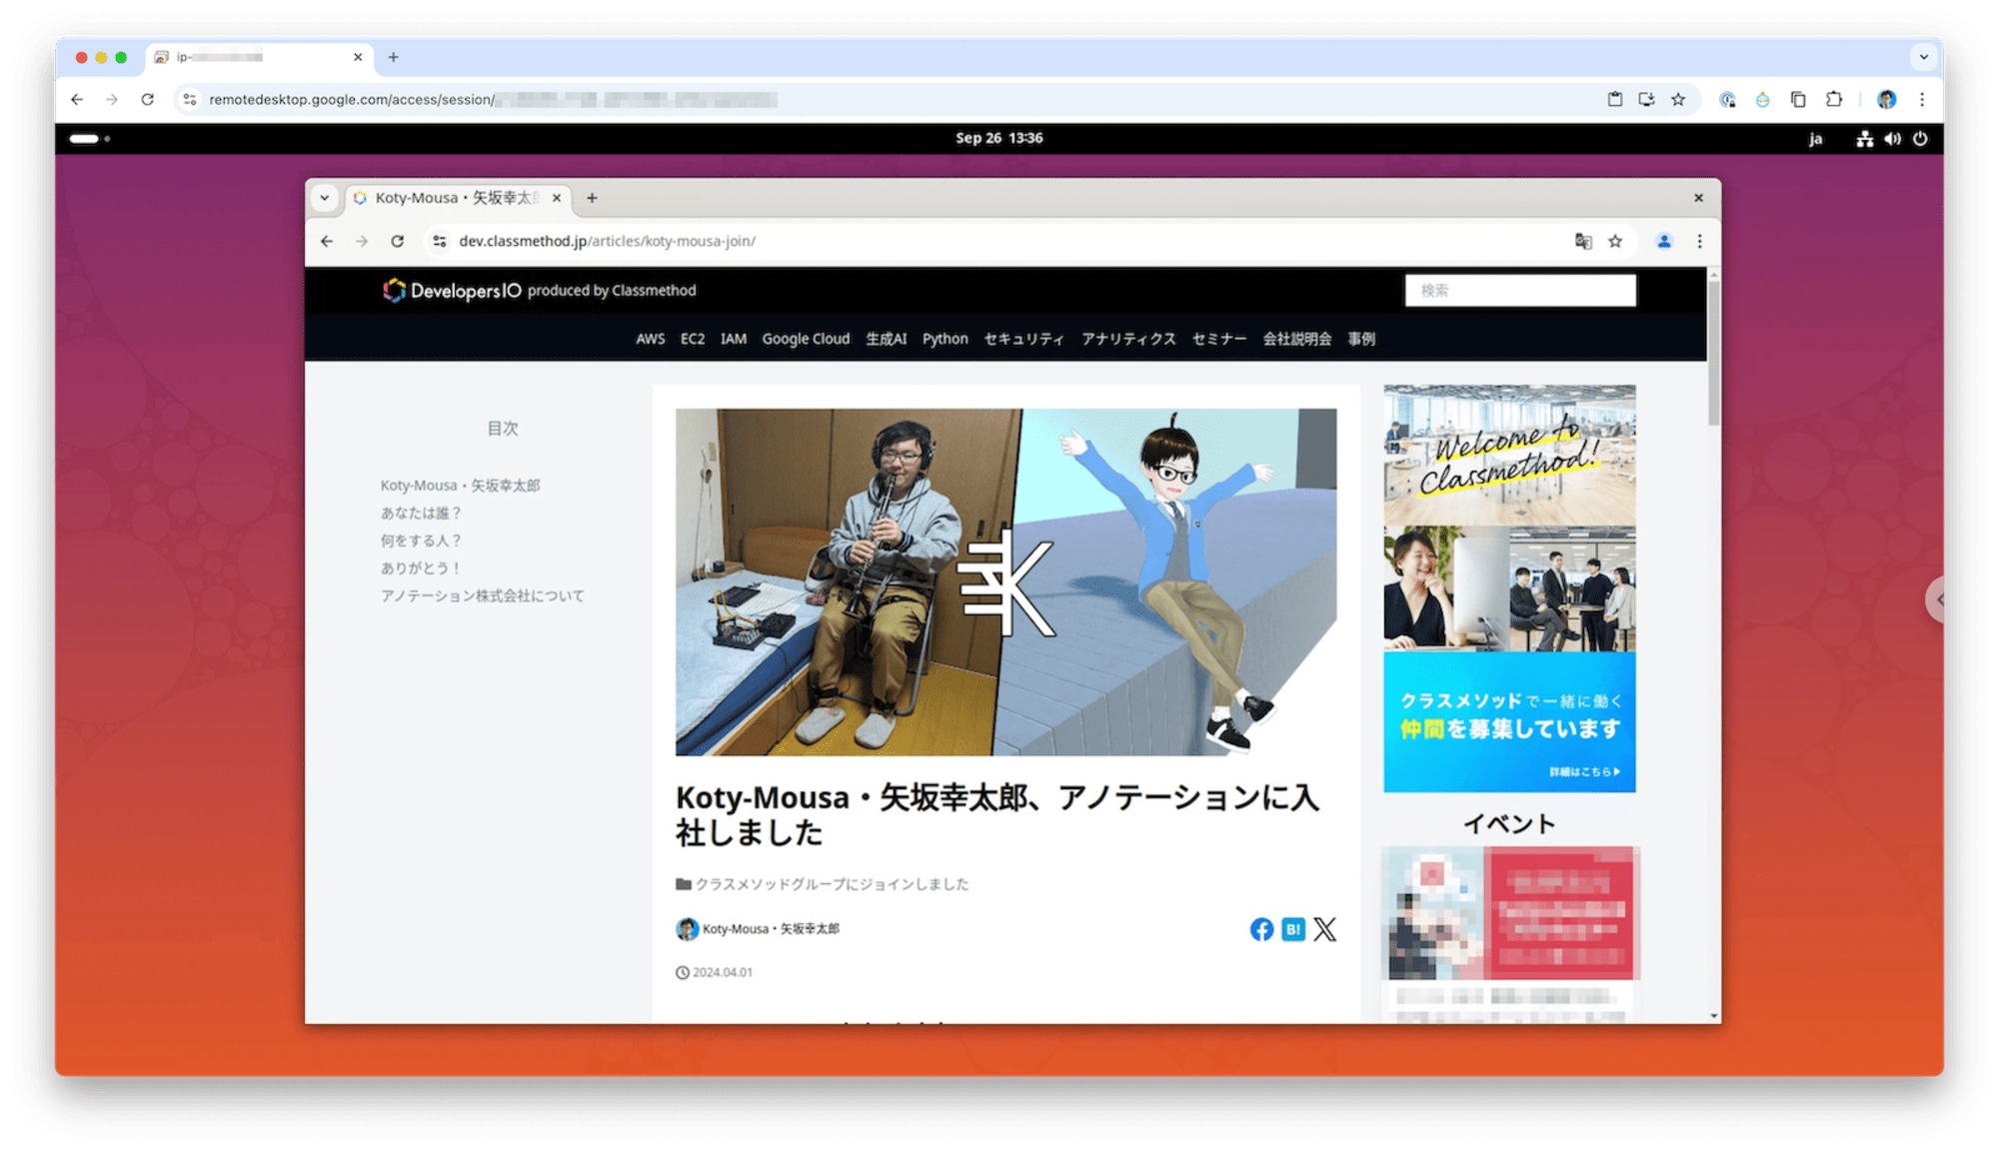Open the アナリティクス nav item
1999x1149 pixels.
coord(1128,339)
